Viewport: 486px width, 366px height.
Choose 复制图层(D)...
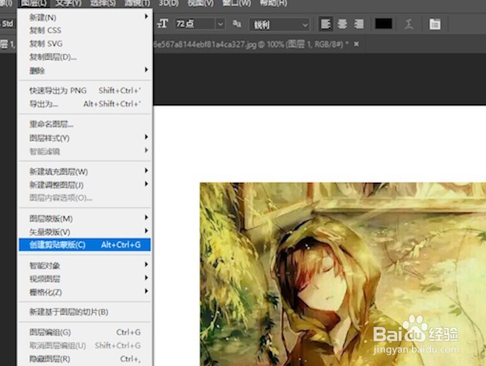tap(85, 57)
